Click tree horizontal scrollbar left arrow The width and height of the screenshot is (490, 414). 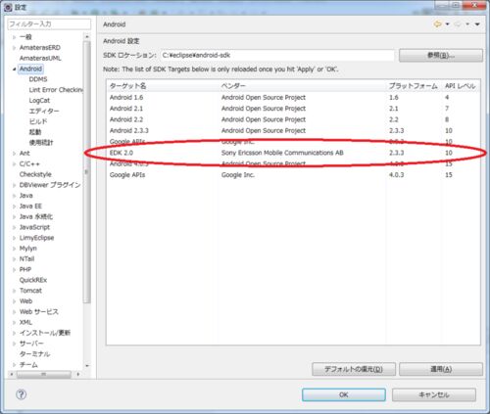pyautogui.click(x=12, y=374)
